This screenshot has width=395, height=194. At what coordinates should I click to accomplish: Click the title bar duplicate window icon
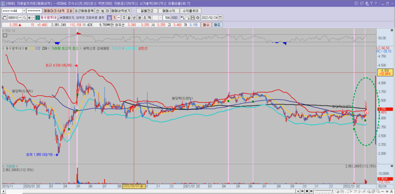(362, 3)
